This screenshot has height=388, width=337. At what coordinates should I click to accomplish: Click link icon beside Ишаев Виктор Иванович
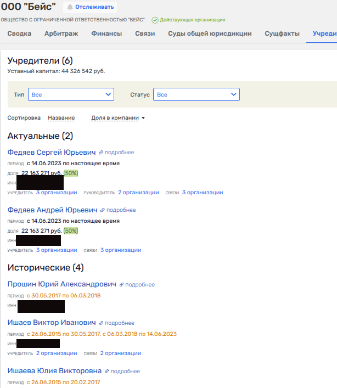101,323
